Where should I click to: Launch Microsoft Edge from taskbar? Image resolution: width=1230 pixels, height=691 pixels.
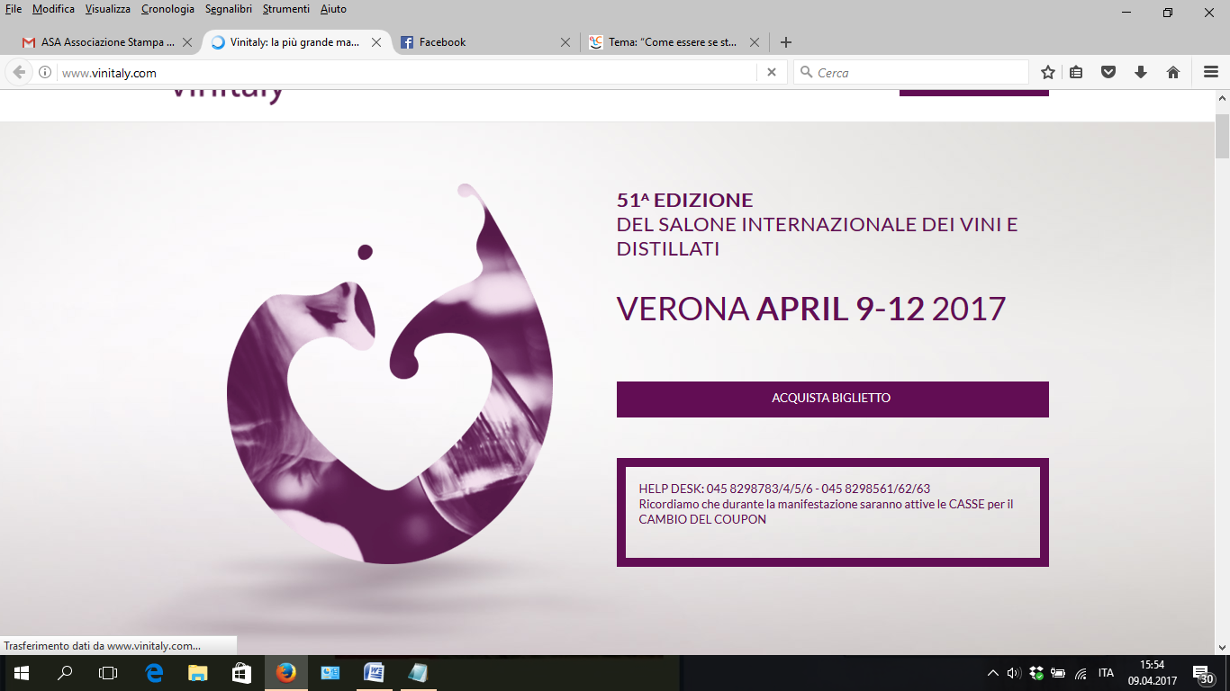coord(154,673)
